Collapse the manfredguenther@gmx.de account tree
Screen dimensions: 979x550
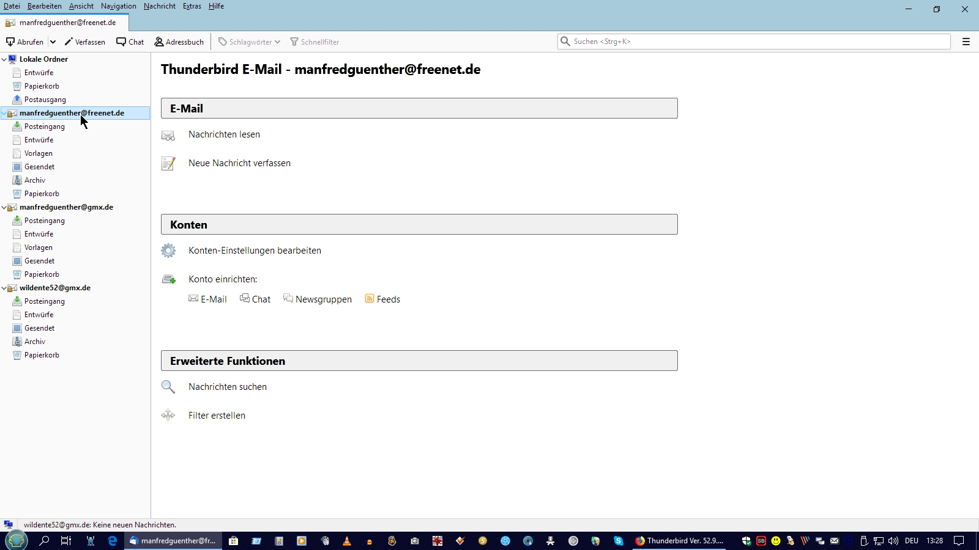[4, 207]
